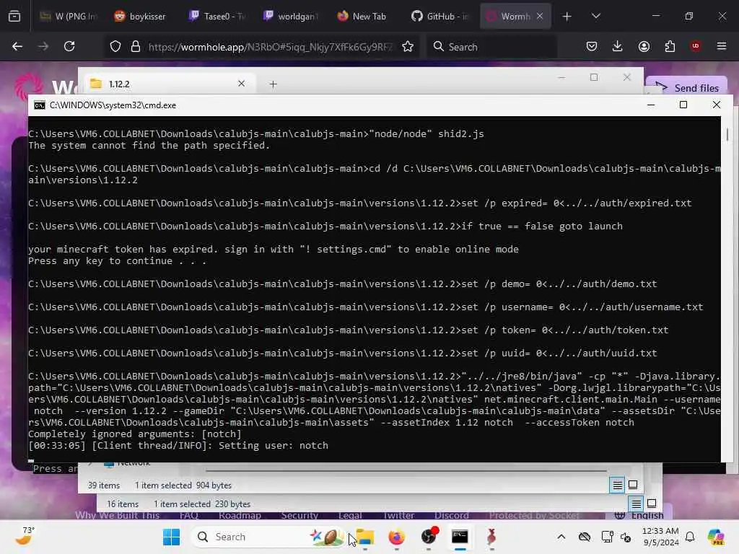Click "1 item selected 904 bytes" status text

point(183,485)
